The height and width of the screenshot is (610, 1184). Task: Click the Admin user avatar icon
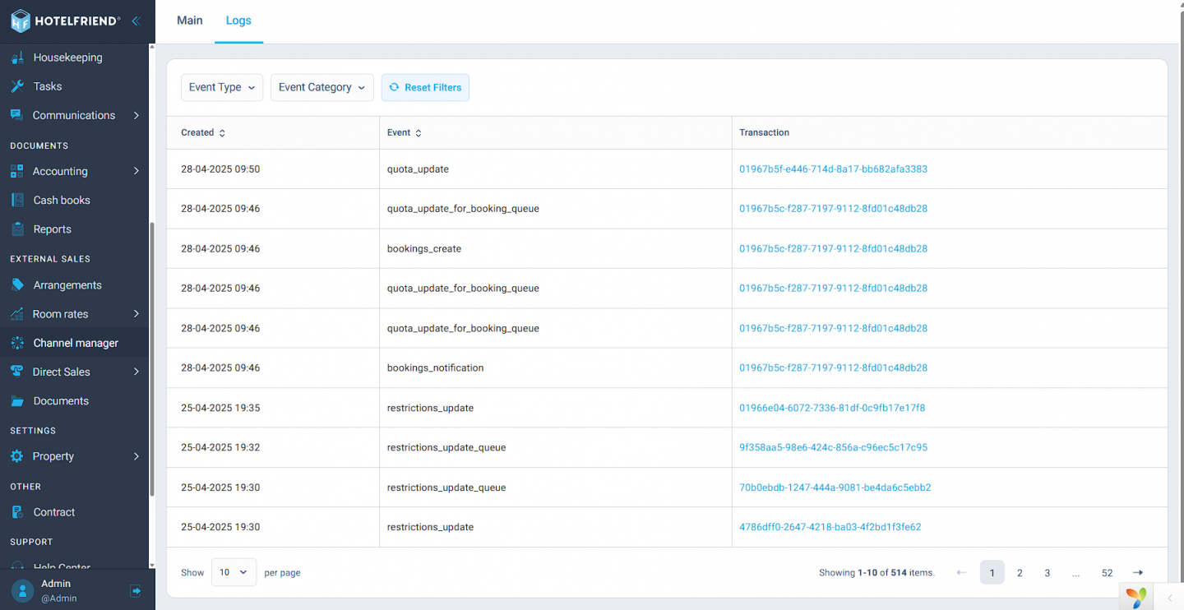[x=23, y=590]
